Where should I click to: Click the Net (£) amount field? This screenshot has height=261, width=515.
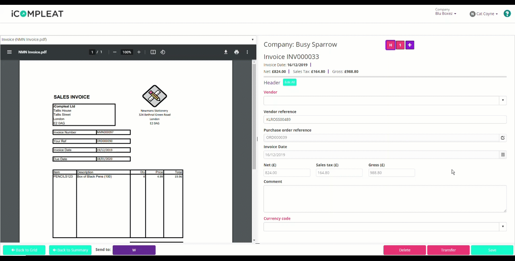[x=287, y=173]
